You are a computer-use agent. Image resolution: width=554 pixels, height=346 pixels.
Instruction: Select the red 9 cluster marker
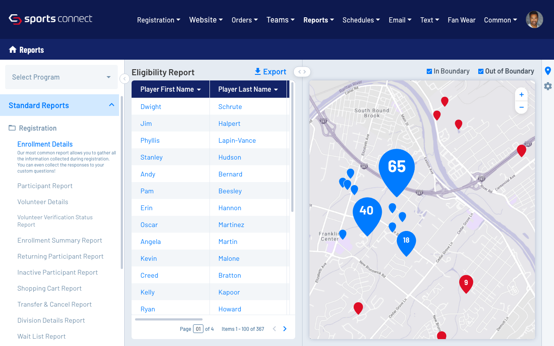466,284
